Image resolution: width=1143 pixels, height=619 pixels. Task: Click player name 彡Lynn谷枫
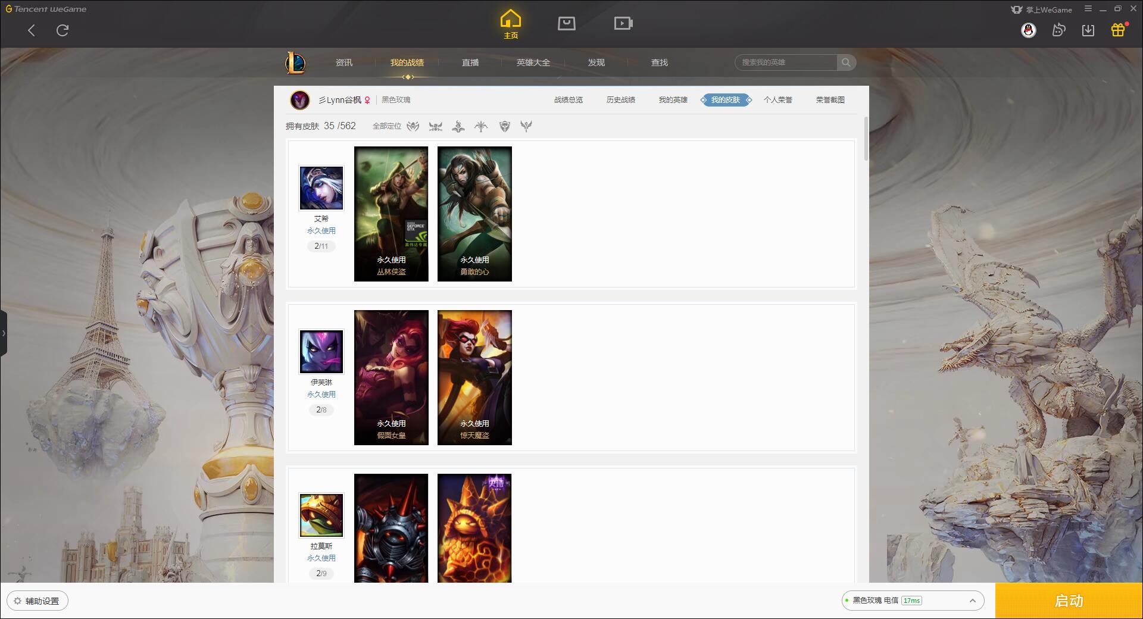pyautogui.click(x=340, y=100)
